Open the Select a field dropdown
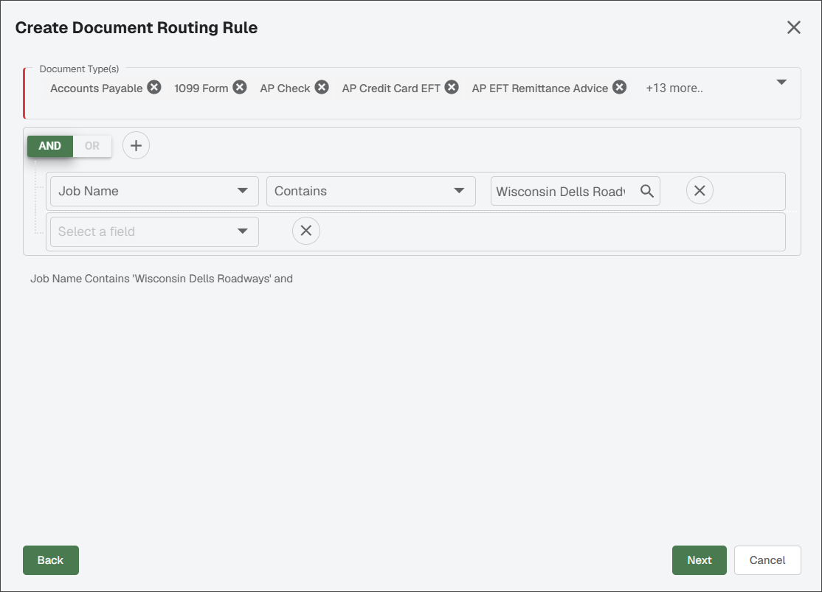Image resolution: width=822 pixels, height=592 pixels. click(155, 231)
